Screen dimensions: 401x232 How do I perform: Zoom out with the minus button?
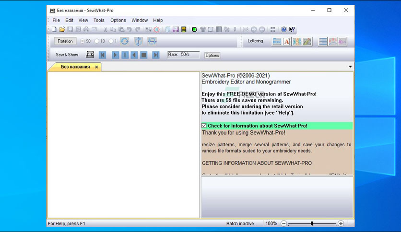(283, 223)
